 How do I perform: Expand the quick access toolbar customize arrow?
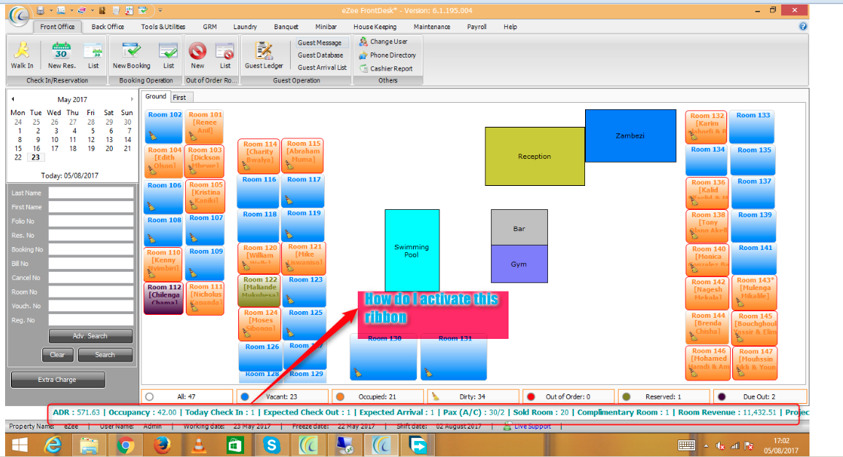click(x=160, y=10)
